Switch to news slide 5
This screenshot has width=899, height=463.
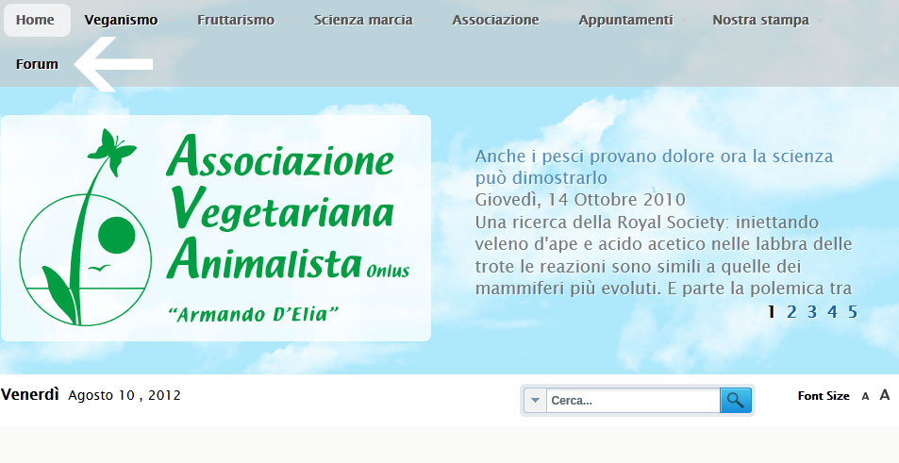coord(853,312)
